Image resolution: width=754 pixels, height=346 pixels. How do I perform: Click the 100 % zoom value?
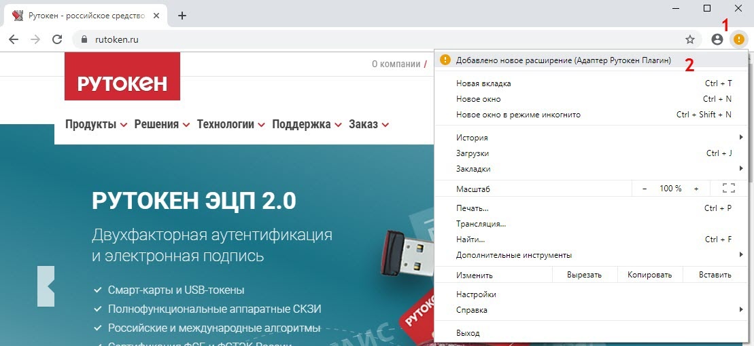pos(670,189)
